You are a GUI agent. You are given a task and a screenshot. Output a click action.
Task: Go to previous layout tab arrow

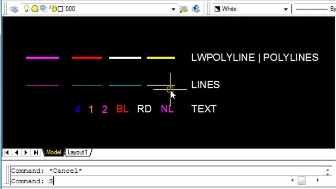[16, 152]
